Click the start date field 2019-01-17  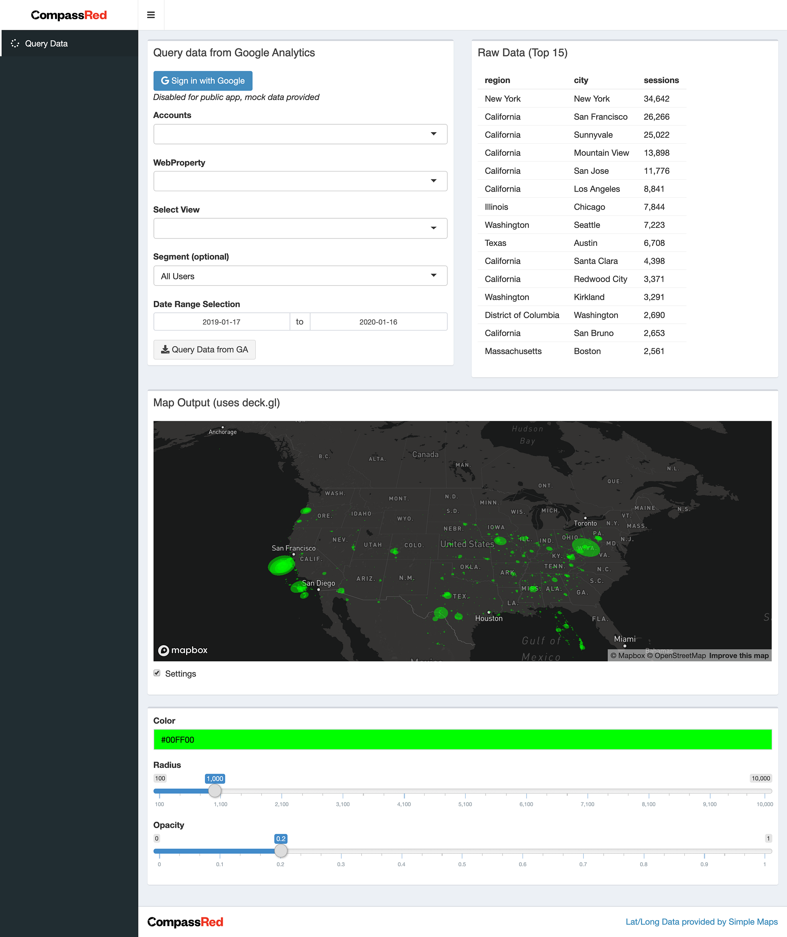pos(222,322)
